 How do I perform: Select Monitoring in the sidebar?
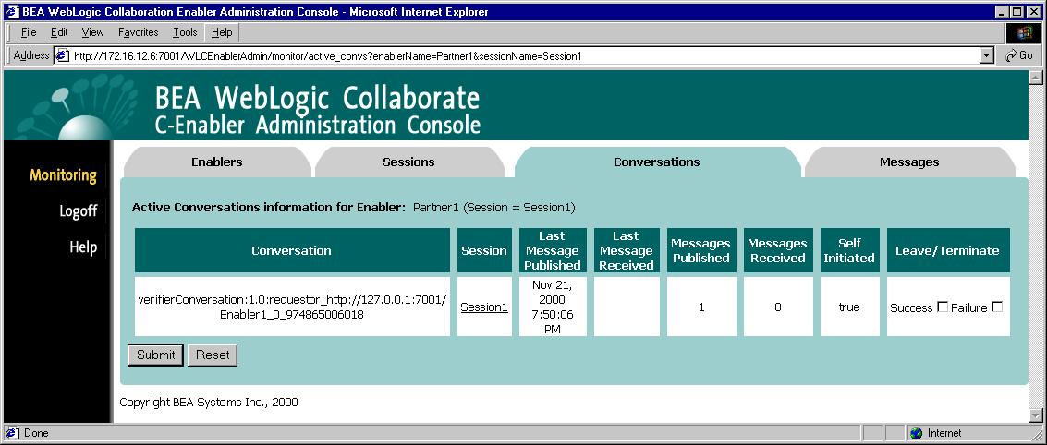pos(64,175)
